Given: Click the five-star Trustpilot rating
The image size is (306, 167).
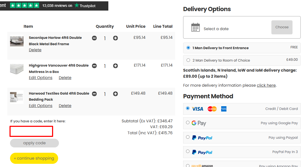Looking at the screenshot, I should (25, 6).
